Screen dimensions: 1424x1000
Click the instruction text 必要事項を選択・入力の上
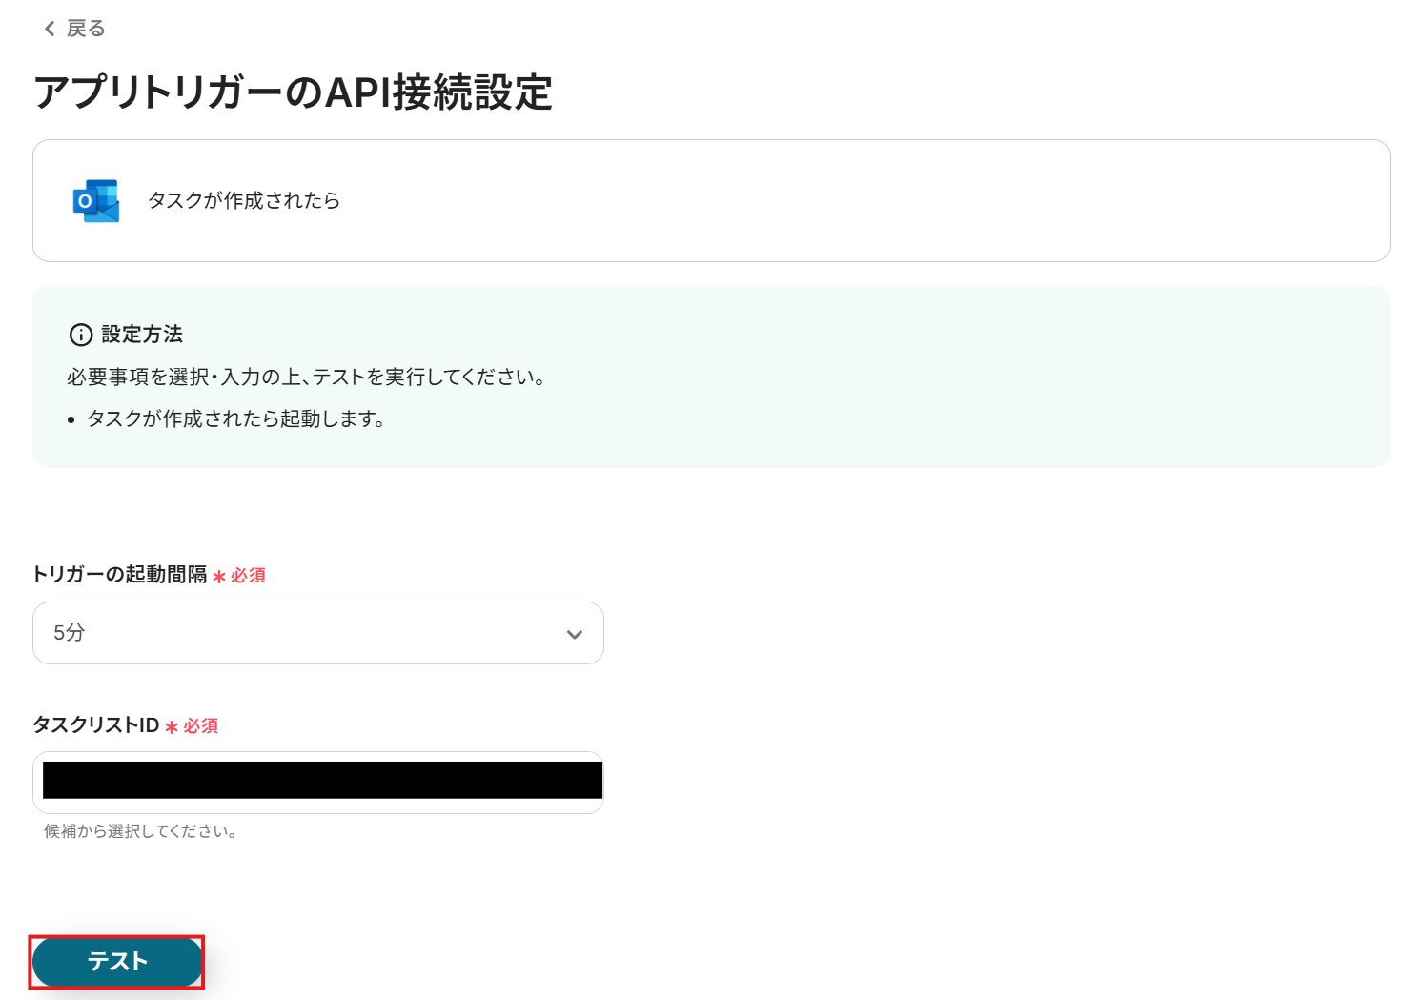305,377
